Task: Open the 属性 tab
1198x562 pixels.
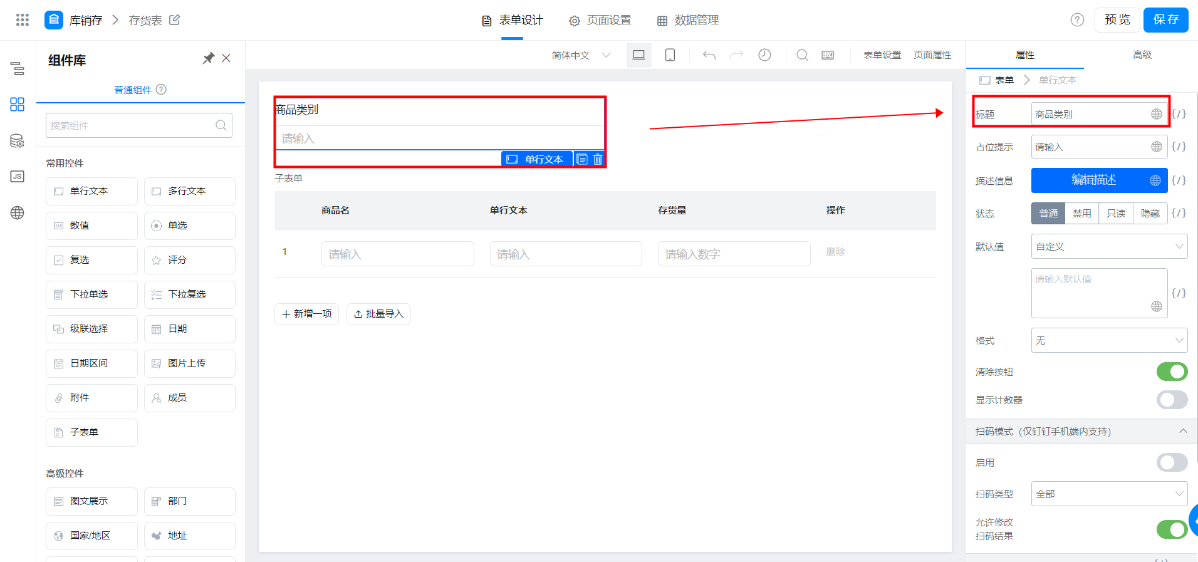Action: [1025, 55]
